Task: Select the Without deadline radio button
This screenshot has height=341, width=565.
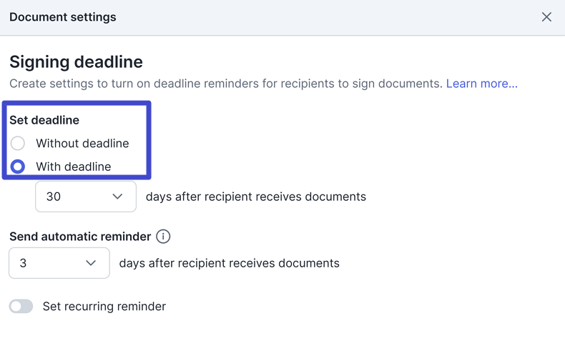Action: (18, 144)
